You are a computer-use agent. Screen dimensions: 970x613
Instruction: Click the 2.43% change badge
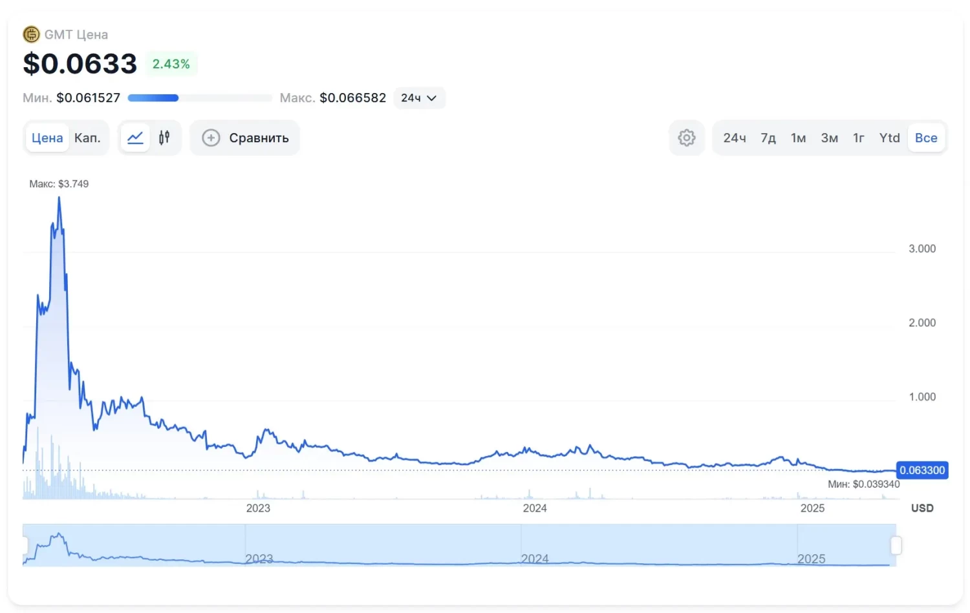171,64
